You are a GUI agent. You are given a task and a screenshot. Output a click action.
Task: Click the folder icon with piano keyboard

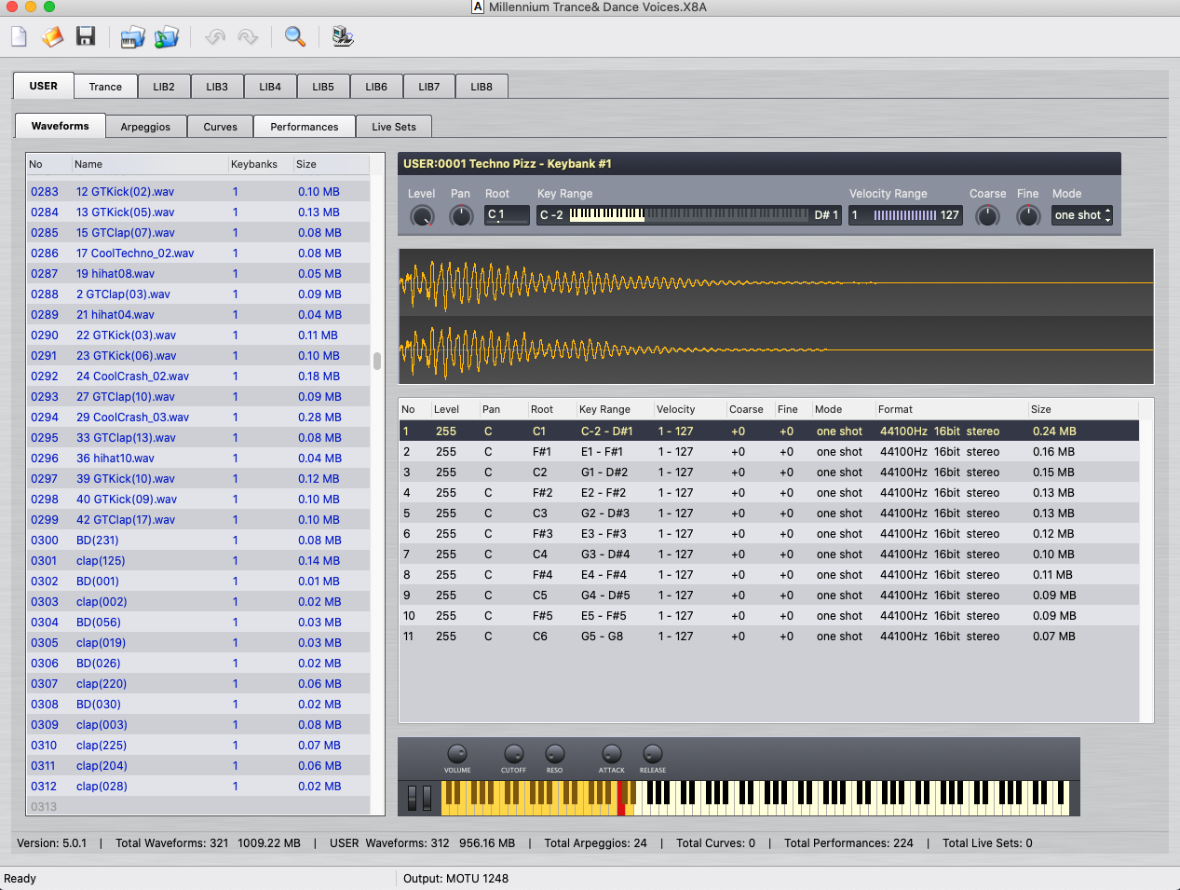coord(133,37)
